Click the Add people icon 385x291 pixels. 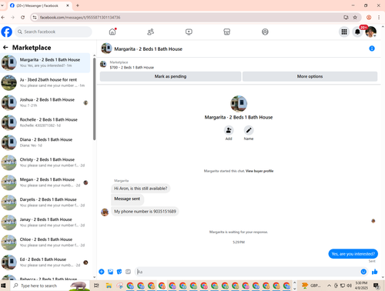tap(229, 130)
